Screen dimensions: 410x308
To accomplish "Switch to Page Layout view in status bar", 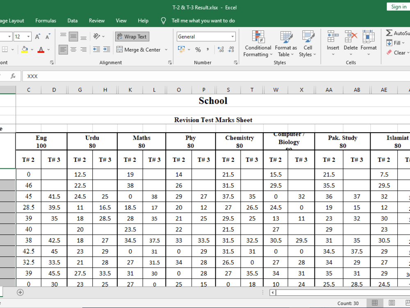I will point(392,303).
